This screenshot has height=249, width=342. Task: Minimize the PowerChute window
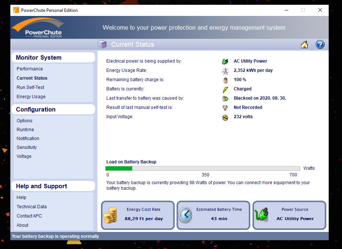pos(286,10)
